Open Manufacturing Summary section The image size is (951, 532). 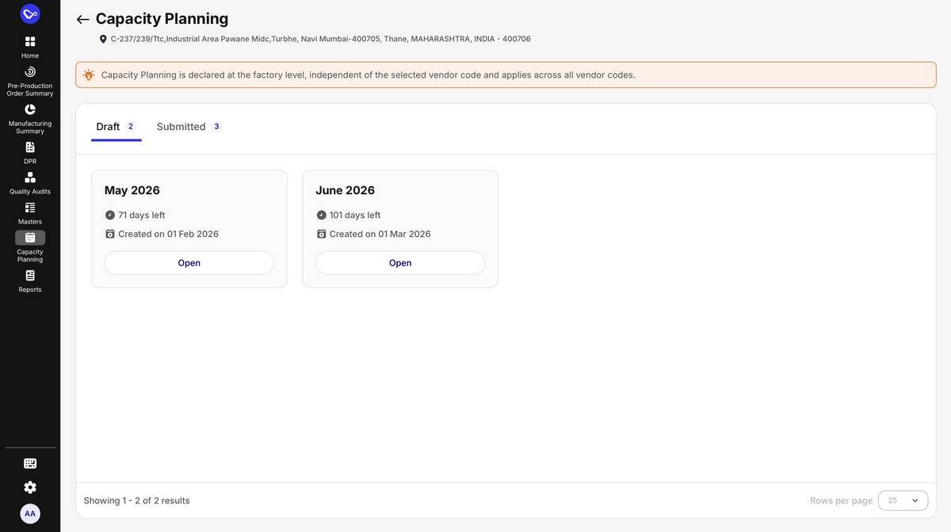pos(30,119)
